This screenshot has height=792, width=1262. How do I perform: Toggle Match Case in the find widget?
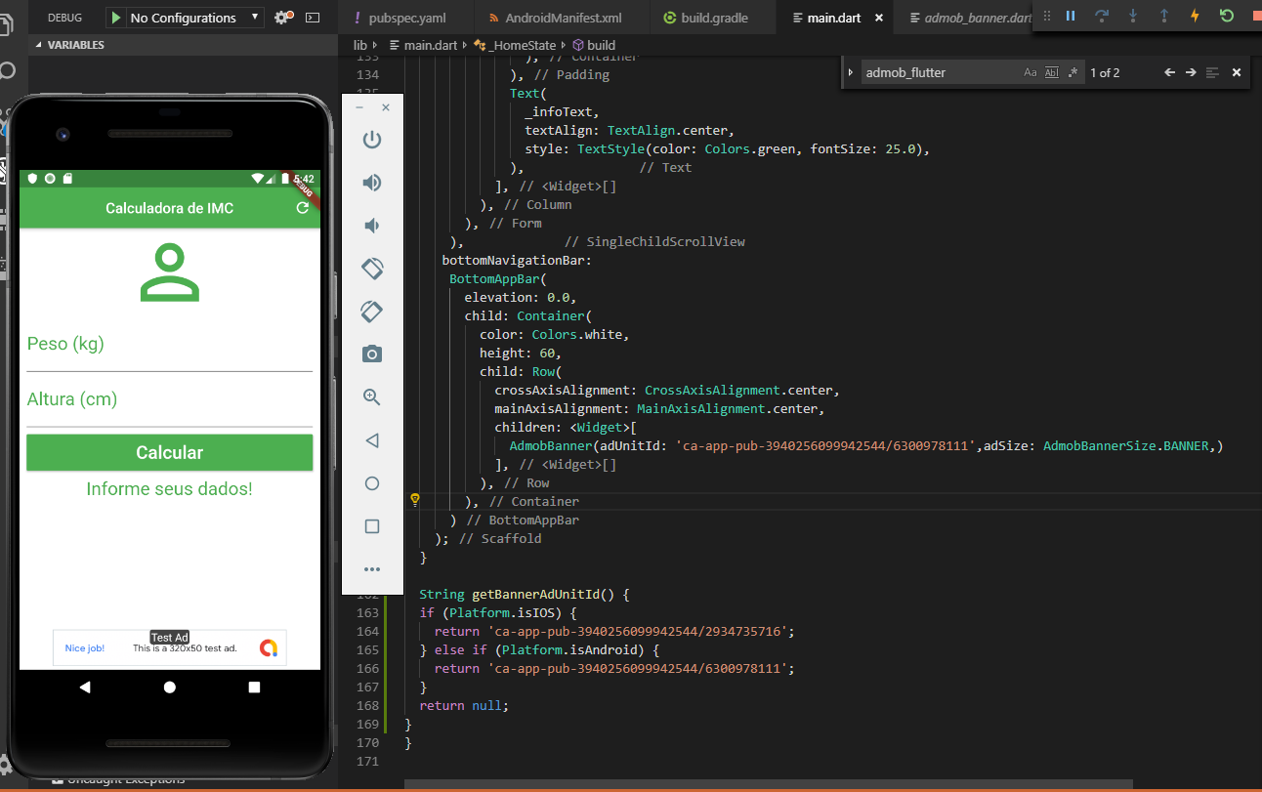(1031, 72)
